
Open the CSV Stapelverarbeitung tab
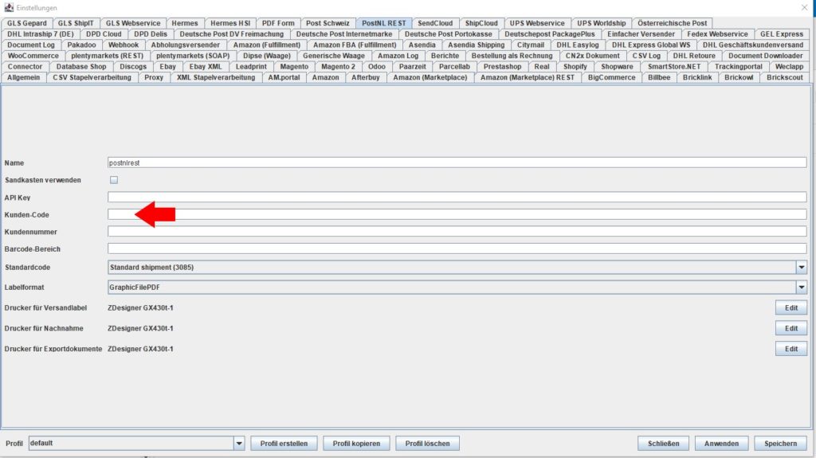tap(92, 77)
